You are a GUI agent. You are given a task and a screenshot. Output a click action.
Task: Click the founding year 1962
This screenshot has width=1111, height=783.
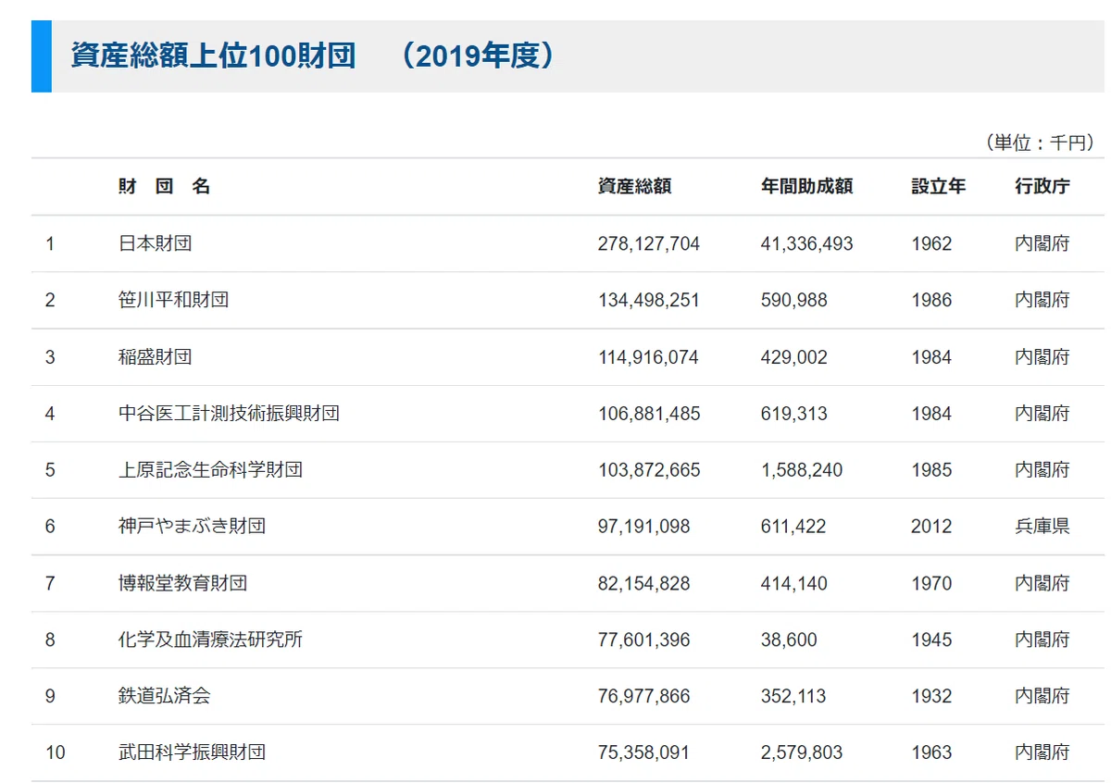tap(931, 243)
